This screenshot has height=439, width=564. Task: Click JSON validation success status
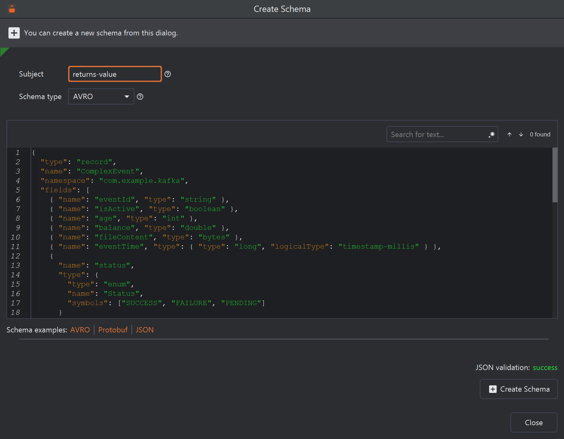click(x=545, y=368)
